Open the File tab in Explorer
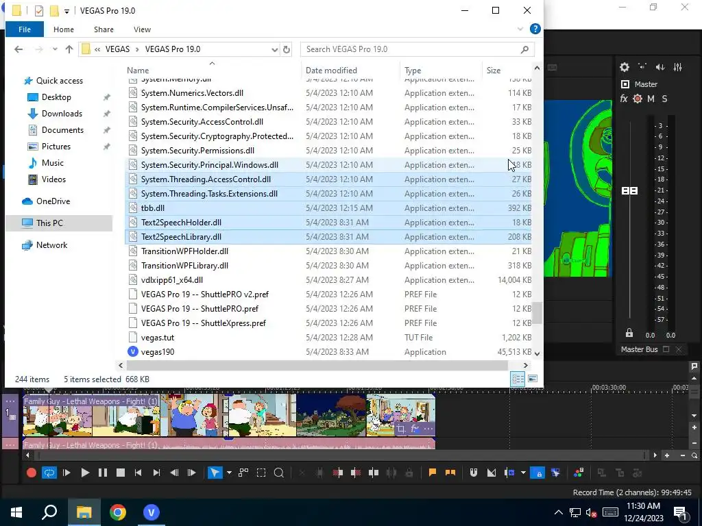Image resolution: width=702 pixels, height=526 pixels. click(25, 29)
